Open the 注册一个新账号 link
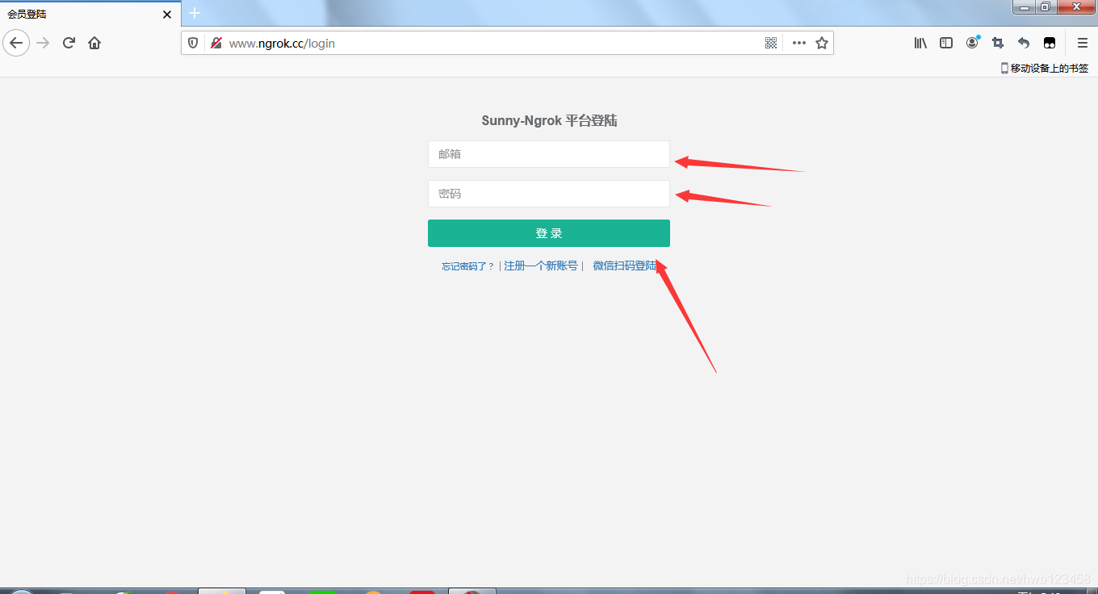Viewport: 1098px width, 594px height. (x=541, y=266)
